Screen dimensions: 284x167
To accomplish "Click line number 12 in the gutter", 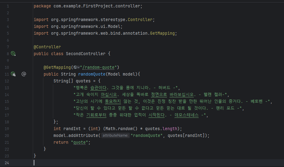I will (7, 81).
